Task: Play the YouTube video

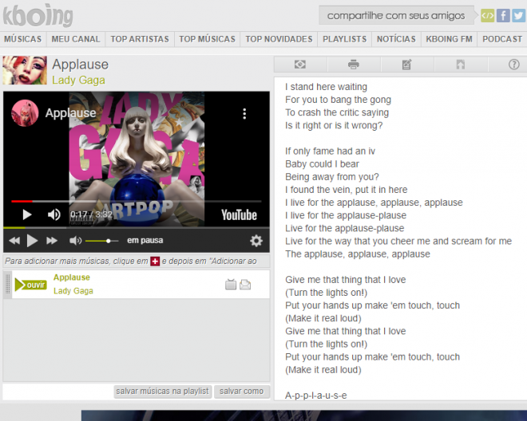Action: [x=27, y=214]
